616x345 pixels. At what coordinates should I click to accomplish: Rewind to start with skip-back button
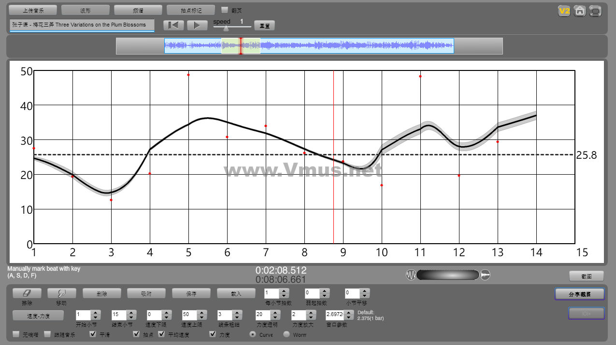(x=174, y=26)
